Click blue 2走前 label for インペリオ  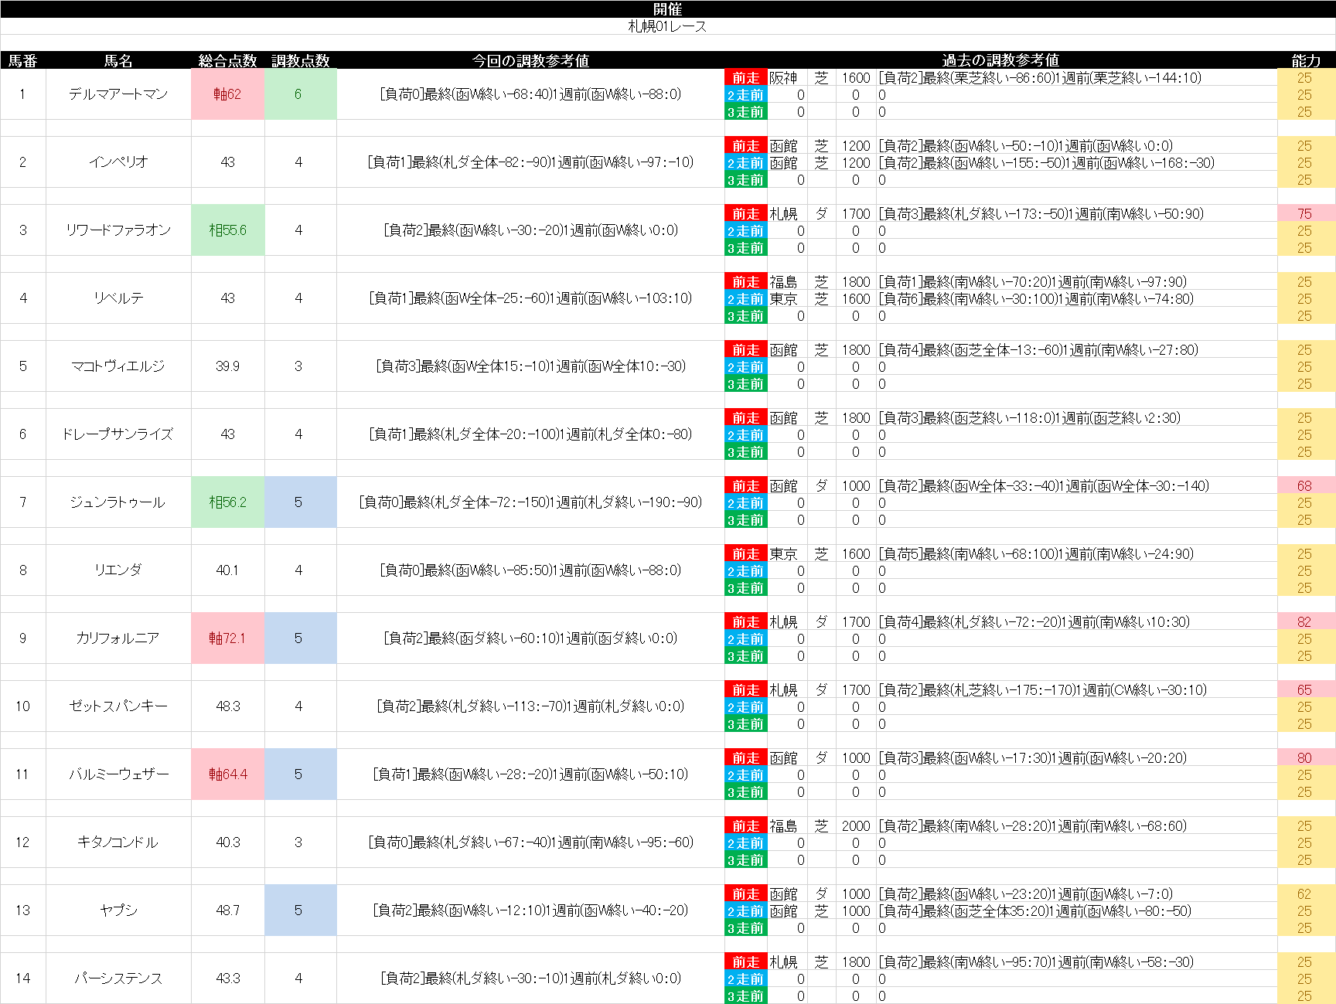pyautogui.click(x=745, y=163)
